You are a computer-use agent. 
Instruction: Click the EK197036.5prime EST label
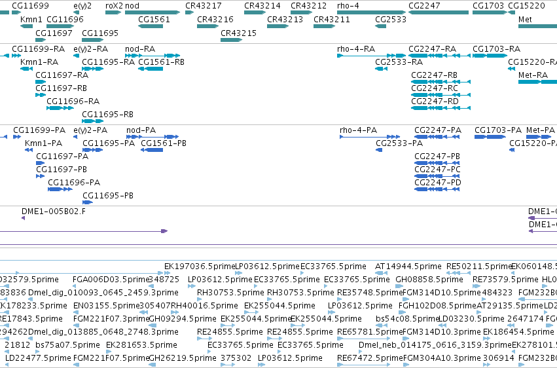click(200, 266)
